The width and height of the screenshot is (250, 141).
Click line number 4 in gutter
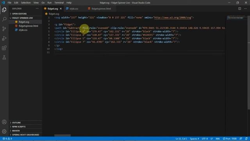(x=49, y=28)
